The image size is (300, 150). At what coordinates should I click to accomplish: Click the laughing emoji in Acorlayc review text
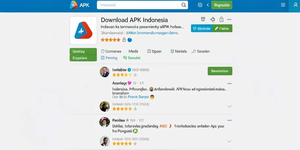pyautogui.click(x=151, y=89)
